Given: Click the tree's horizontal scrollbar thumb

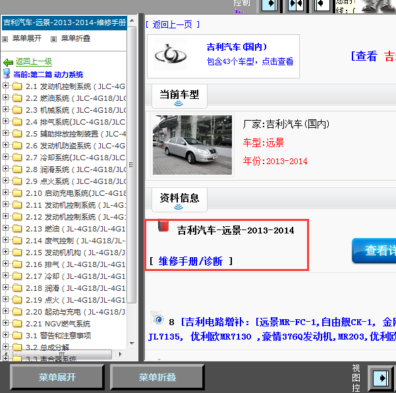Looking at the screenshot, I should (x=62, y=354).
